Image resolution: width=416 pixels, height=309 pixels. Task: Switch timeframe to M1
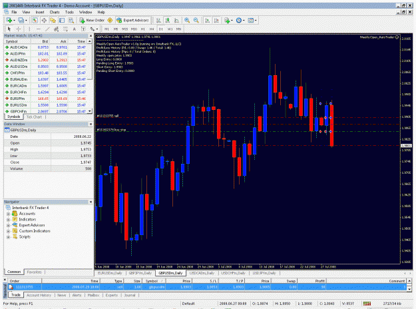(x=106, y=29)
